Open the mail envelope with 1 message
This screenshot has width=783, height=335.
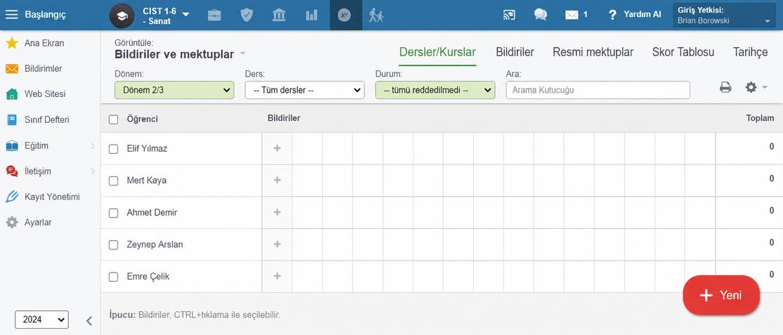coord(577,15)
